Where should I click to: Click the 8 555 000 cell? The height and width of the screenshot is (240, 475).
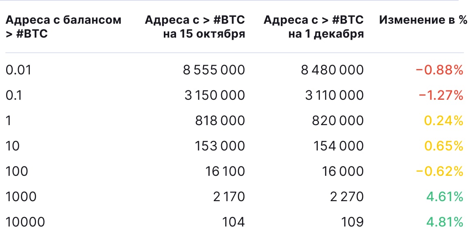pyautogui.click(x=214, y=70)
